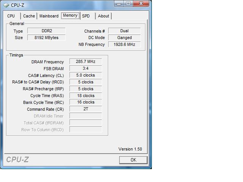The image size is (243, 182).
Task: Click the FSB:DRAM label
Action: [x=54, y=69]
